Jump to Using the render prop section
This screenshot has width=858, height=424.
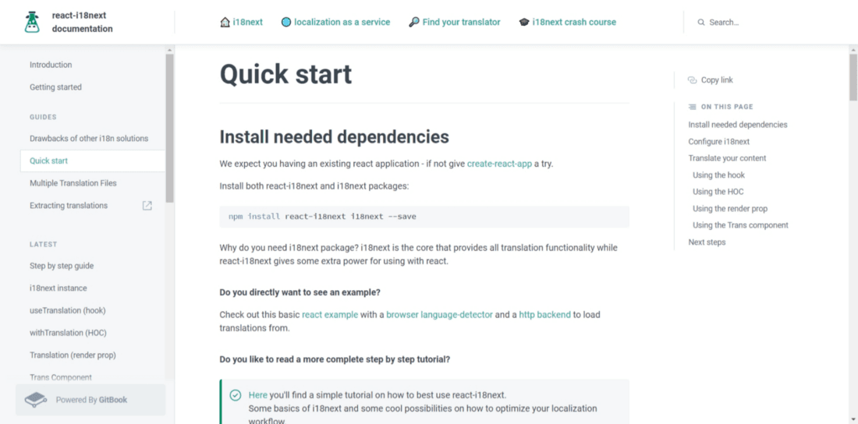pos(730,208)
